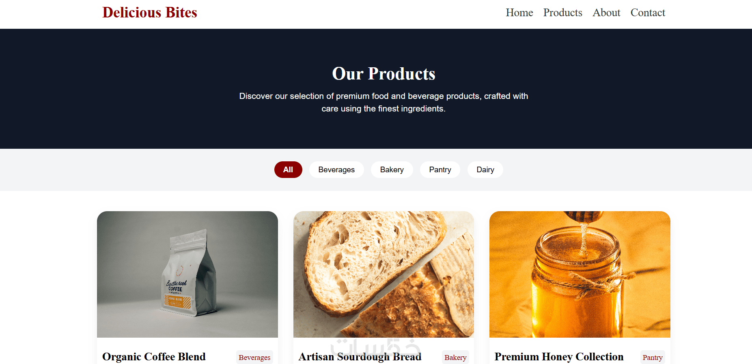Click the Pantry tag on honey card
The image size is (752, 364).
(653, 357)
